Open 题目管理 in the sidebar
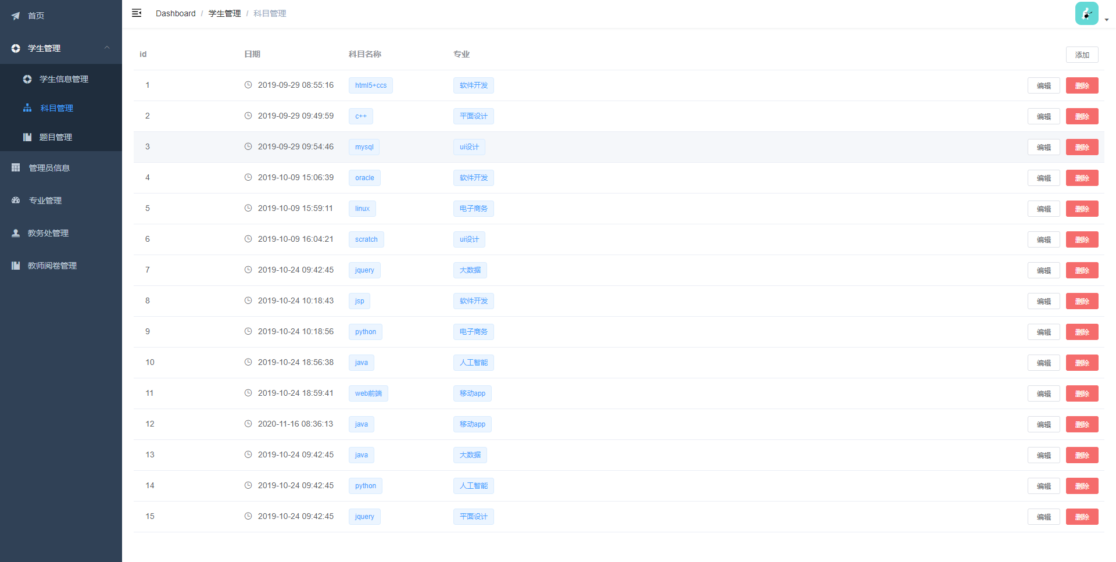This screenshot has width=1116, height=562. 55,137
